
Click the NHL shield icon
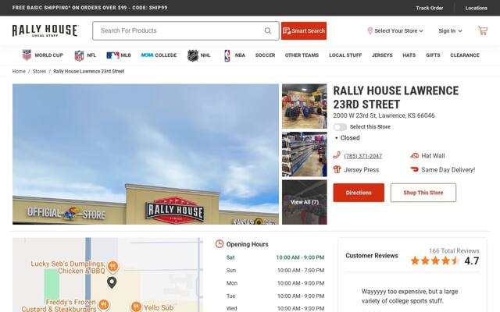(x=193, y=55)
